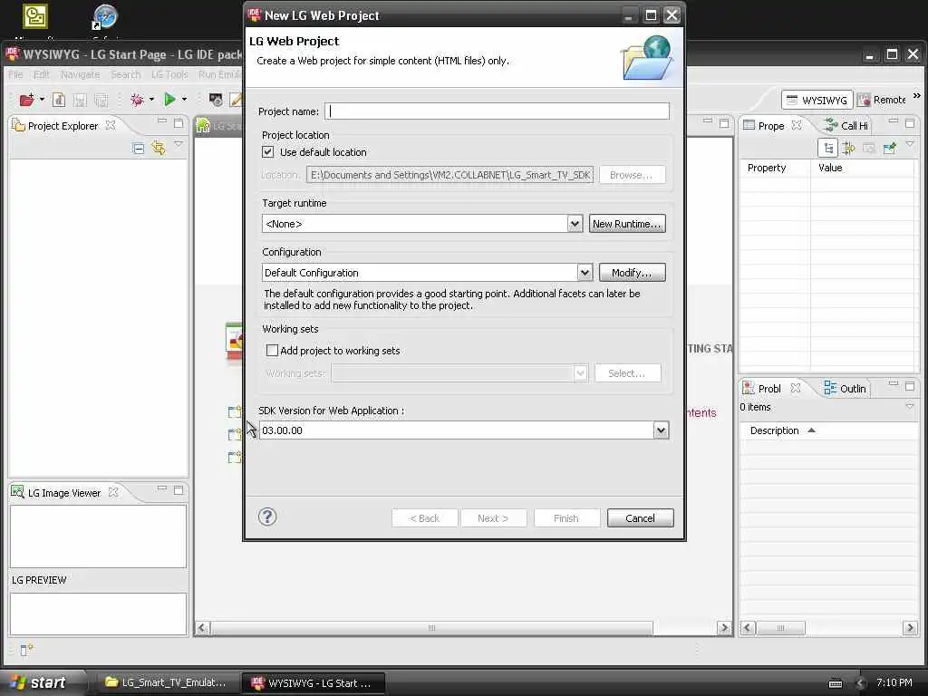Click the Cancel button in dialog

[641, 518]
